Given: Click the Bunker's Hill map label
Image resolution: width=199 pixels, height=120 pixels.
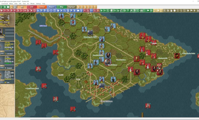Looking at the screenshot, I should pos(90,37).
